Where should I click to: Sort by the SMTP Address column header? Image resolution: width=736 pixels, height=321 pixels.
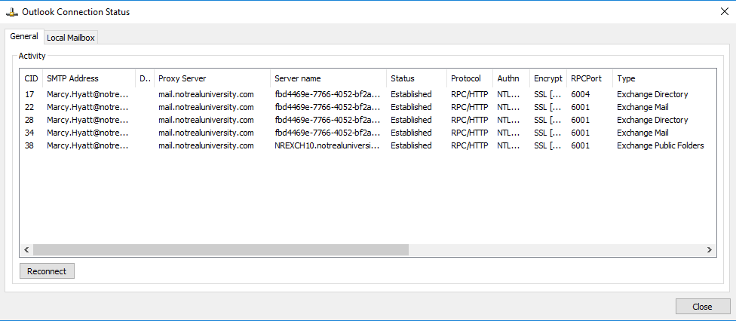click(x=89, y=78)
